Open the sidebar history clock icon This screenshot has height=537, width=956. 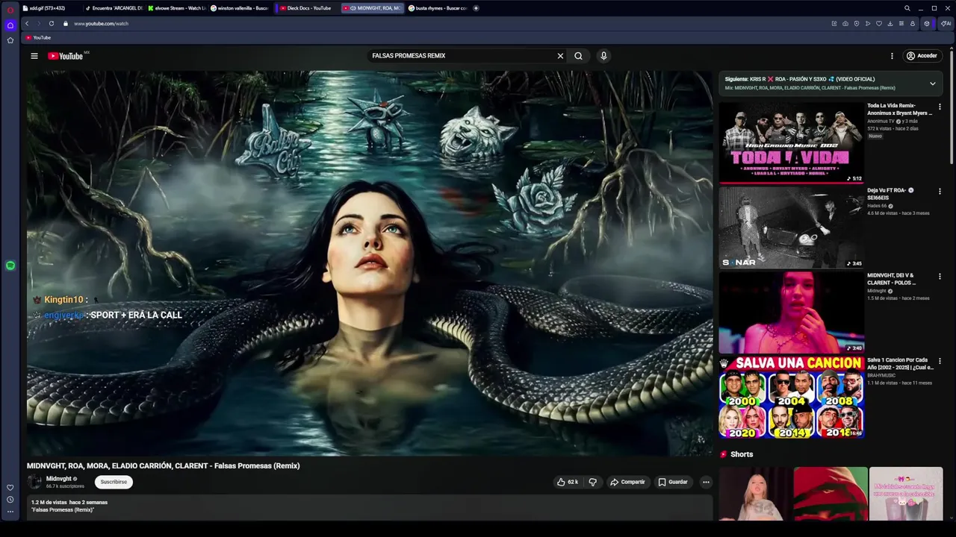10,500
